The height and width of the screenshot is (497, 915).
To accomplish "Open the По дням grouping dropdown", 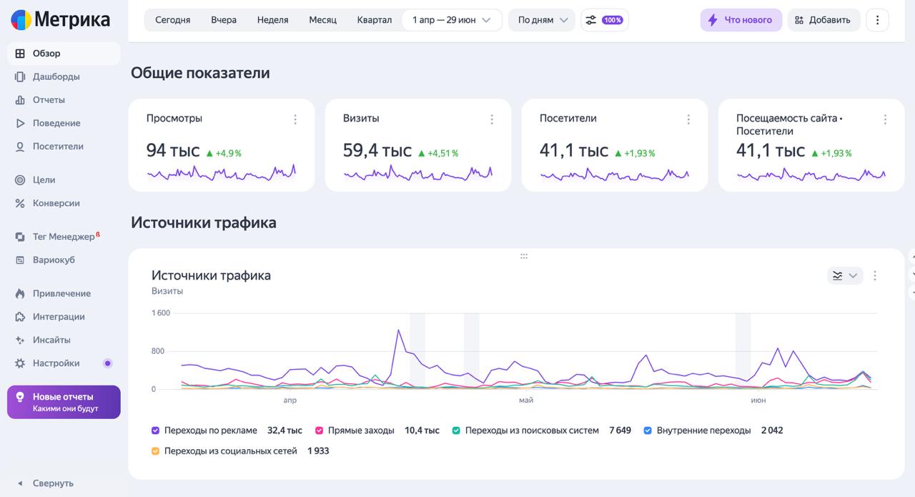I will tap(542, 20).
